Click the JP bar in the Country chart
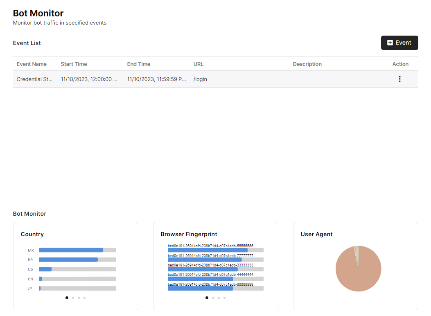The height and width of the screenshot is (316, 431). [40, 288]
